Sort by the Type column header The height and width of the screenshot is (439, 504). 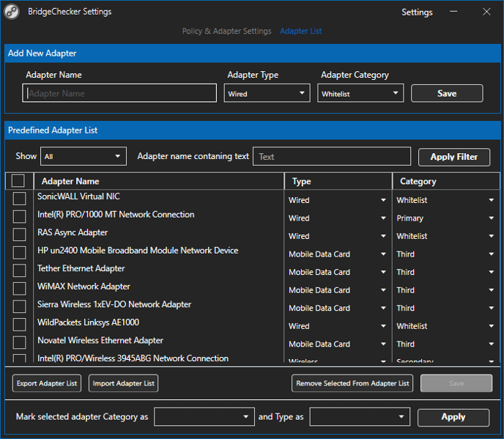(338, 181)
